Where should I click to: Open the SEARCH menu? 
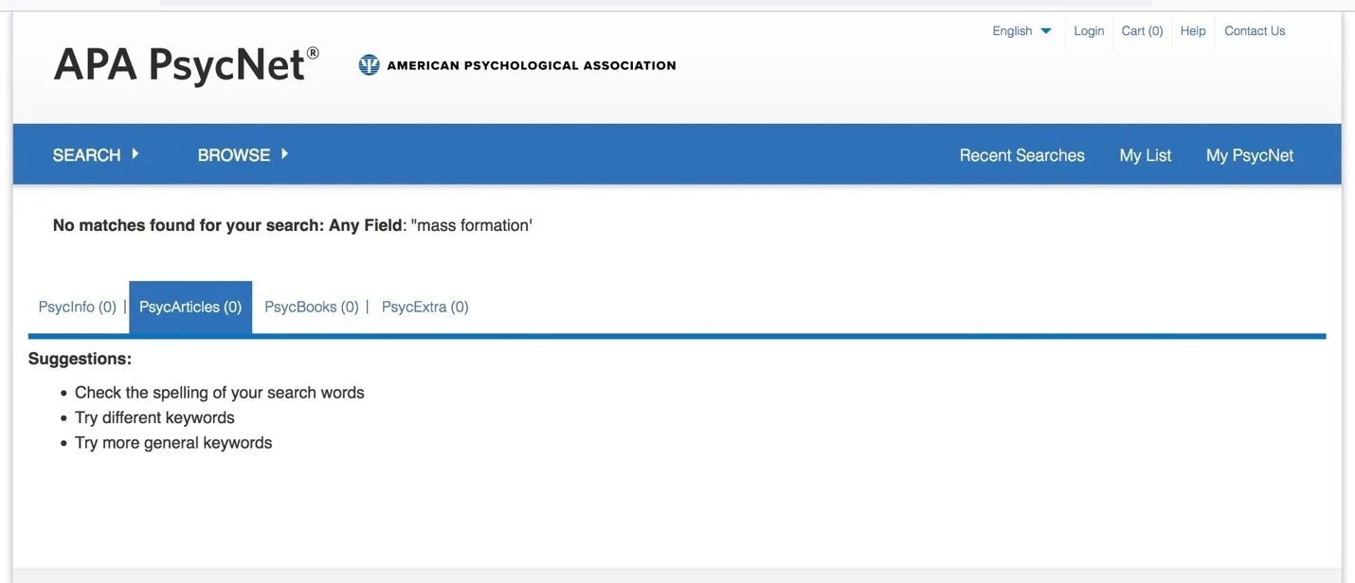[x=86, y=155]
